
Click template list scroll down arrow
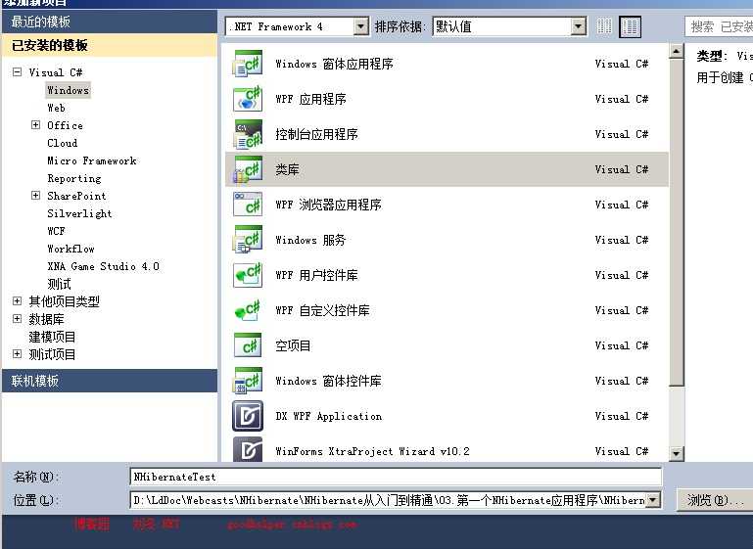pos(677,453)
